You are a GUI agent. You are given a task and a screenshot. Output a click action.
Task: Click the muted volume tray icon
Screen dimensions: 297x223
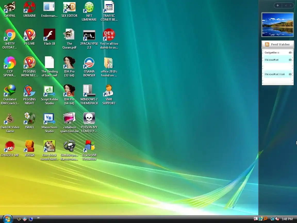[x=277, y=219]
